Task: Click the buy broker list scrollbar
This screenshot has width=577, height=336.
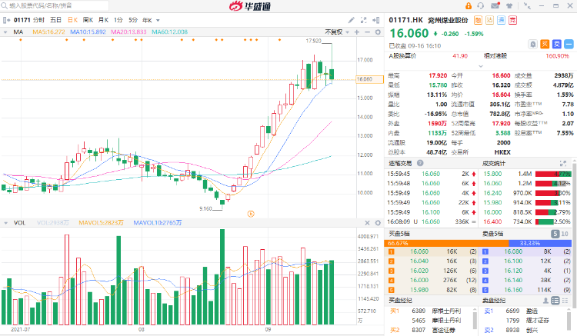Action: (x=475, y=321)
